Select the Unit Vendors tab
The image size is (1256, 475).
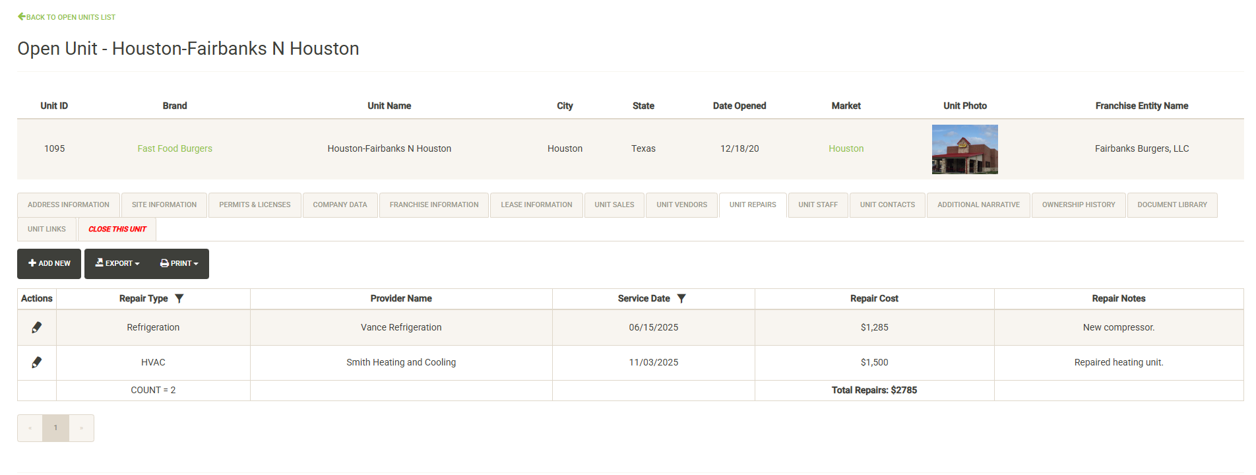coord(681,205)
